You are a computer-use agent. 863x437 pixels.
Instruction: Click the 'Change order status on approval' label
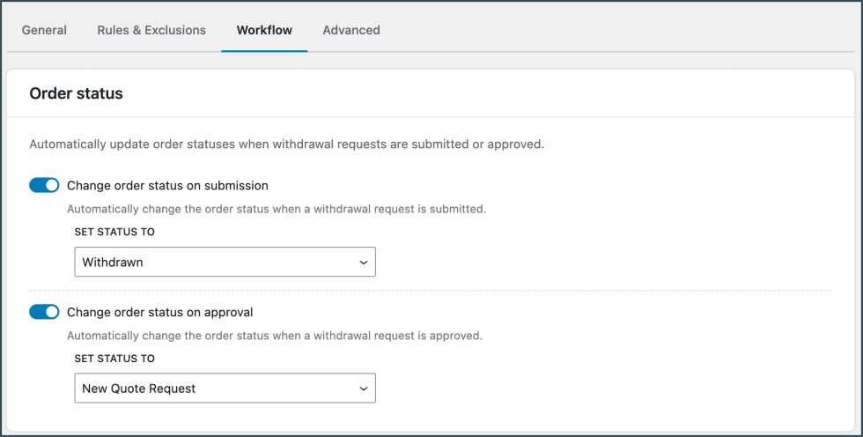(160, 313)
